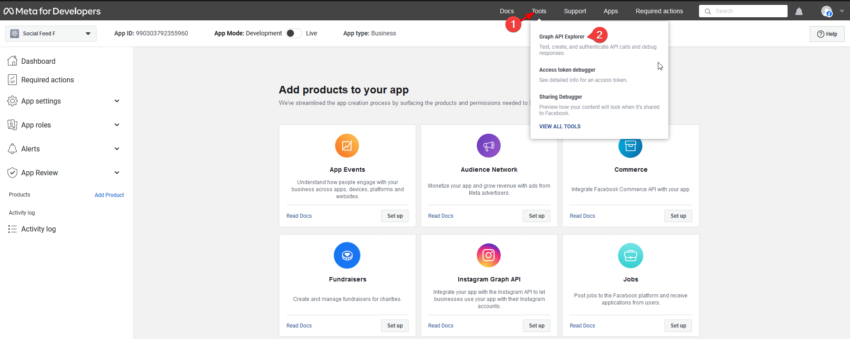Open the Docs menu in top bar

[x=507, y=11]
